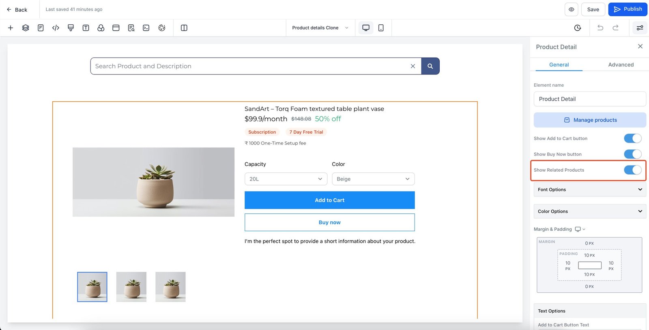The image size is (649, 330).
Task: Expand the Font Options section
Action: 589,189
